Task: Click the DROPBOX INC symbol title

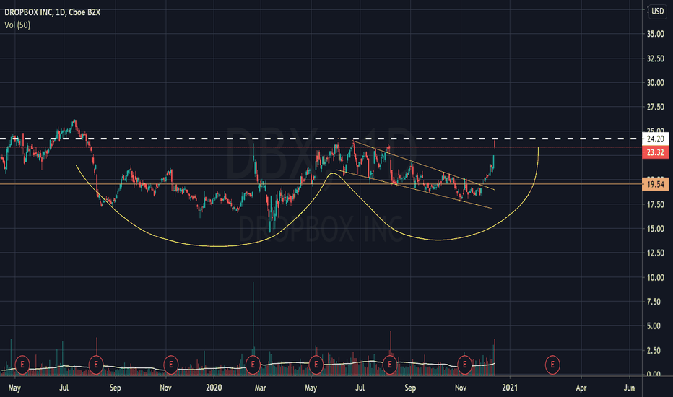Action: pyautogui.click(x=53, y=12)
